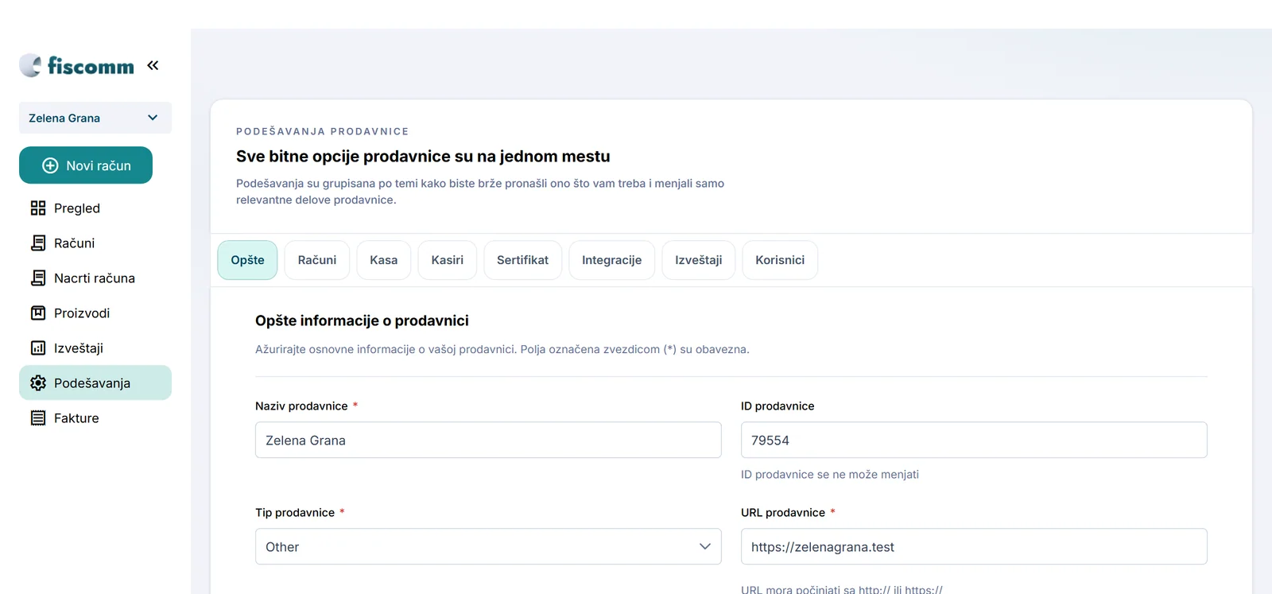Image resolution: width=1272 pixels, height=594 pixels.
Task: Click the 'ID prodavnice se ne može menjati' hint
Action: [830, 475]
